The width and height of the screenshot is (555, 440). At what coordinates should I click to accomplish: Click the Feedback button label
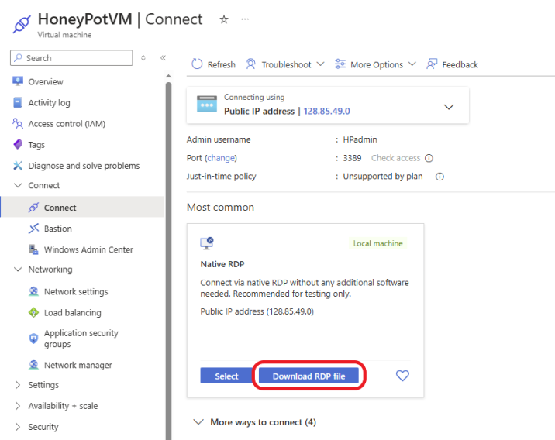coord(460,64)
